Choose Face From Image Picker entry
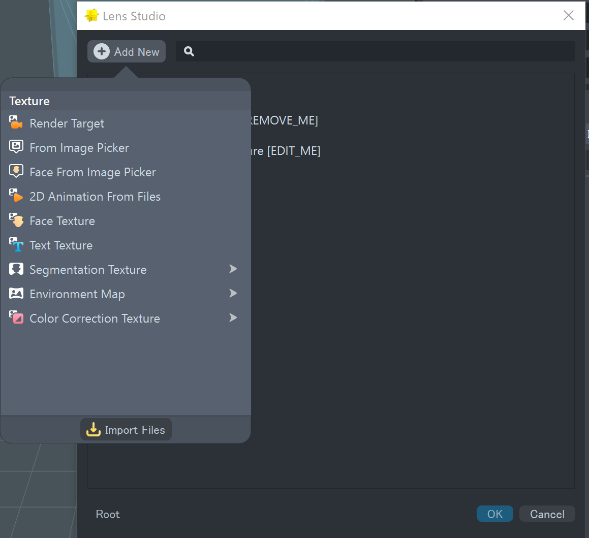The image size is (589, 538). pyautogui.click(x=126, y=172)
